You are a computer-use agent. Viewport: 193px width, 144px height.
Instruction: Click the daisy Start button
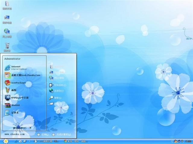pyautogui.click(x=5, y=141)
